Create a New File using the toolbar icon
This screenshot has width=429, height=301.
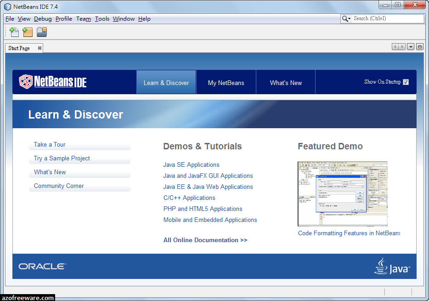pos(14,32)
